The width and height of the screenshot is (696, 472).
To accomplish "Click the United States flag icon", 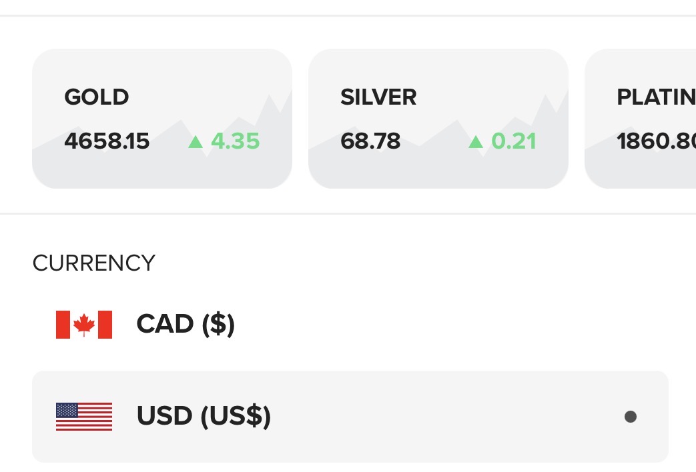I will coord(84,417).
